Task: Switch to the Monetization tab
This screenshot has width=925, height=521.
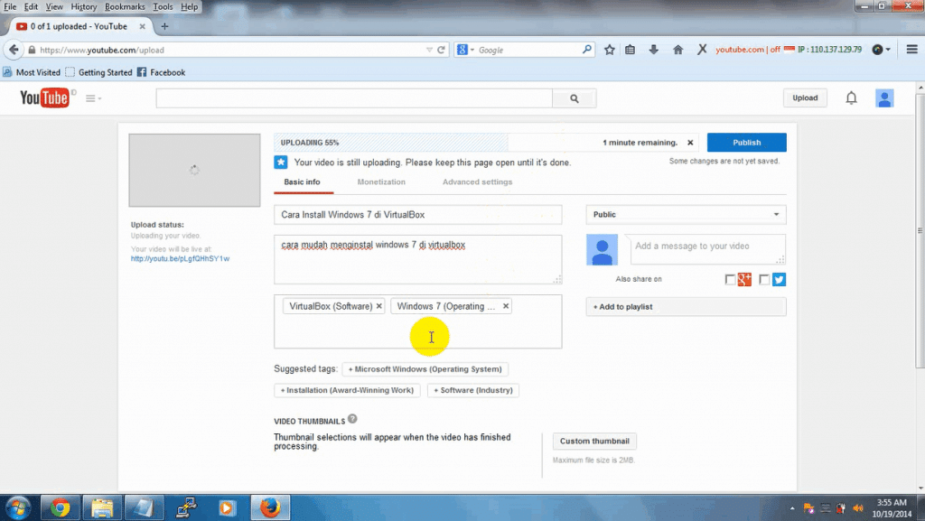Action: 381,182
